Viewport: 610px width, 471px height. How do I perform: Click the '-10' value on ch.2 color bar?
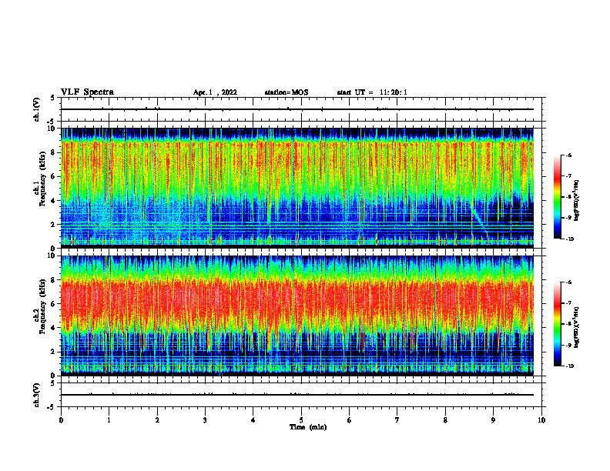coord(569,366)
